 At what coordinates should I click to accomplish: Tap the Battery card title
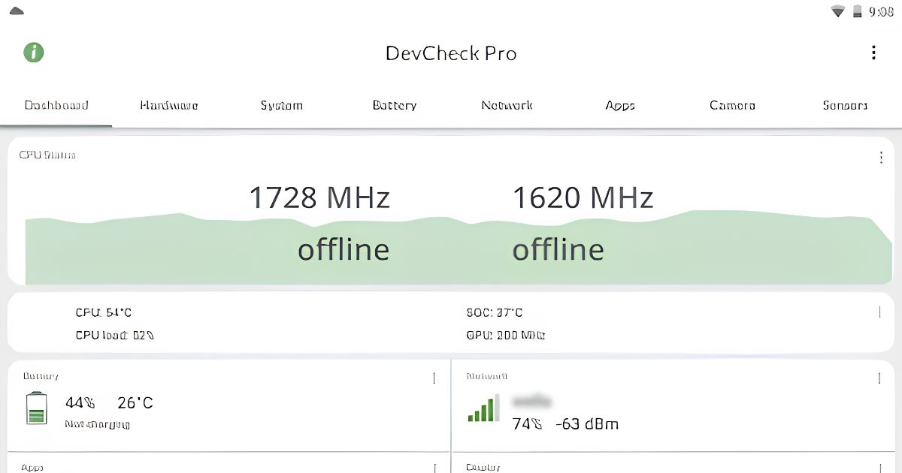pyautogui.click(x=41, y=376)
